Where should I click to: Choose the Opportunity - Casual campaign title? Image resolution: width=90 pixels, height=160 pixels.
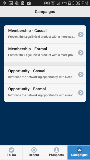(x=27, y=71)
